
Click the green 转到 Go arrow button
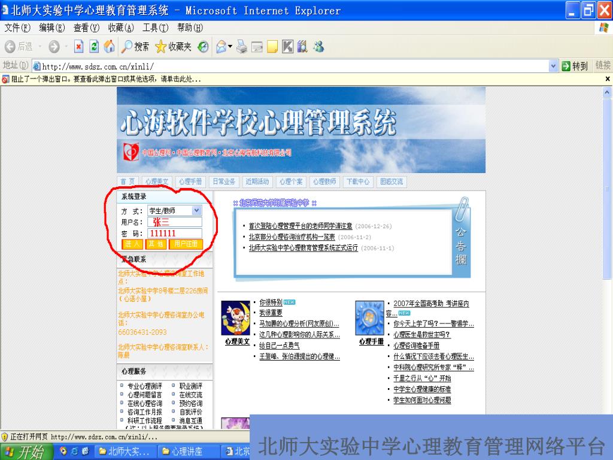574,66
